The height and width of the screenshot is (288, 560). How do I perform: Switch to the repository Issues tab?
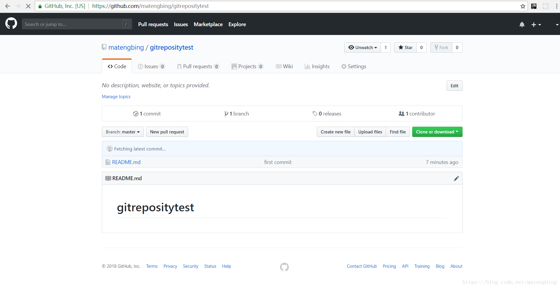(x=151, y=66)
